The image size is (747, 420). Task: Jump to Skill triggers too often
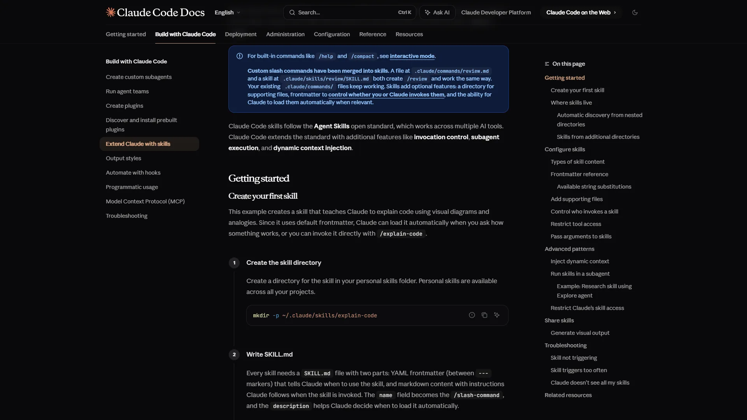579,370
